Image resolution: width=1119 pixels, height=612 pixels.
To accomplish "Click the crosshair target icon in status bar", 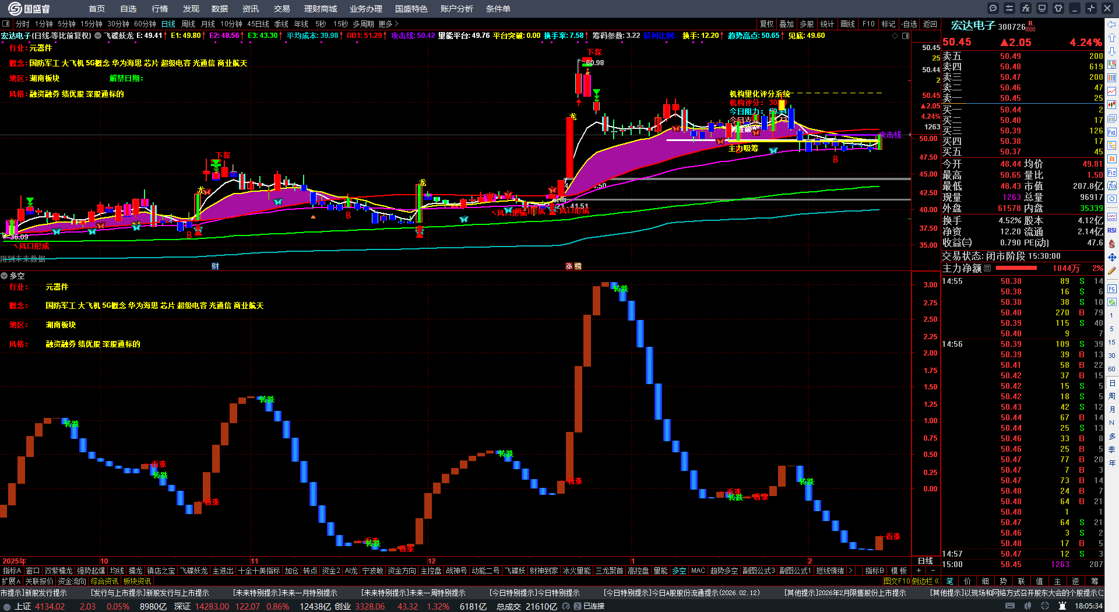I will tap(1045, 606).
